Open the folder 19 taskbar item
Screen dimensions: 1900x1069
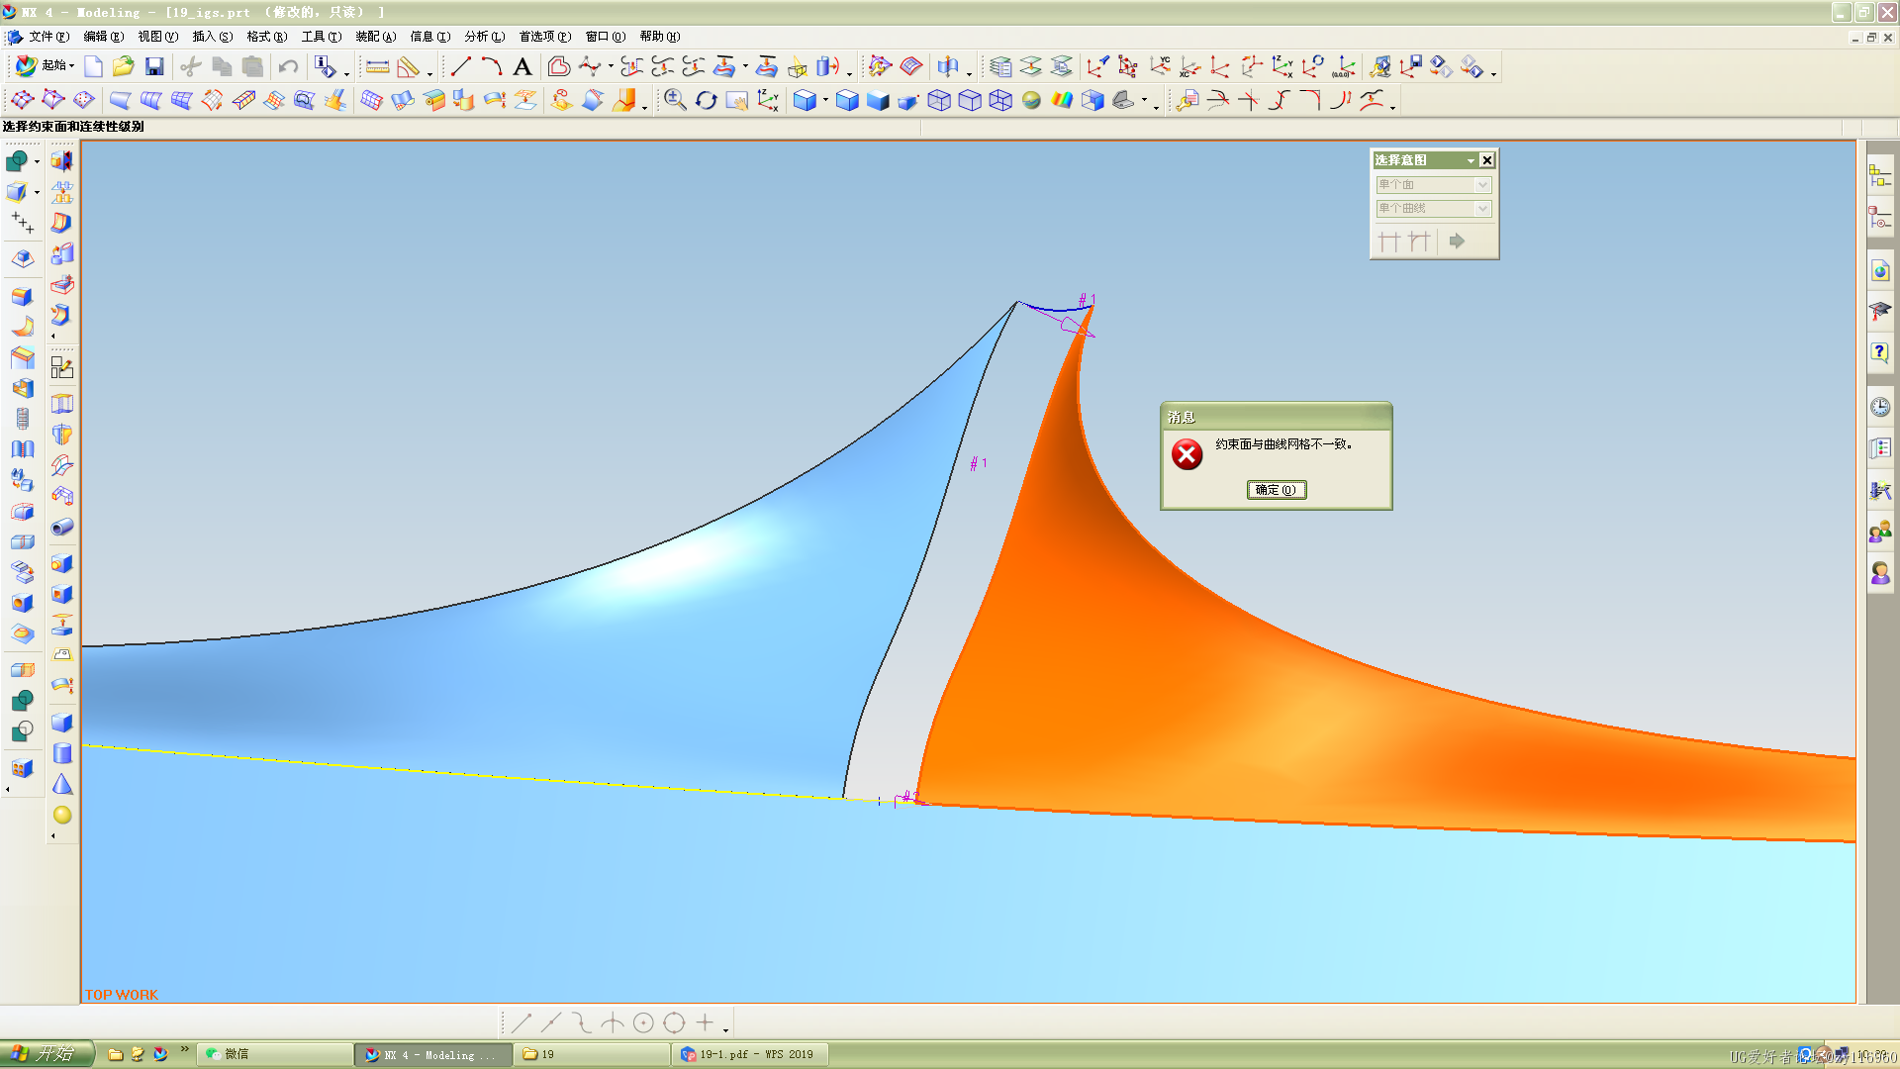point(592,1054)
